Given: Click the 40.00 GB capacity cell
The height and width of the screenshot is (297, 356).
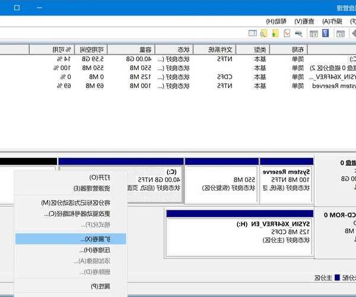Looking at the screenshot, I should [139, 59].
